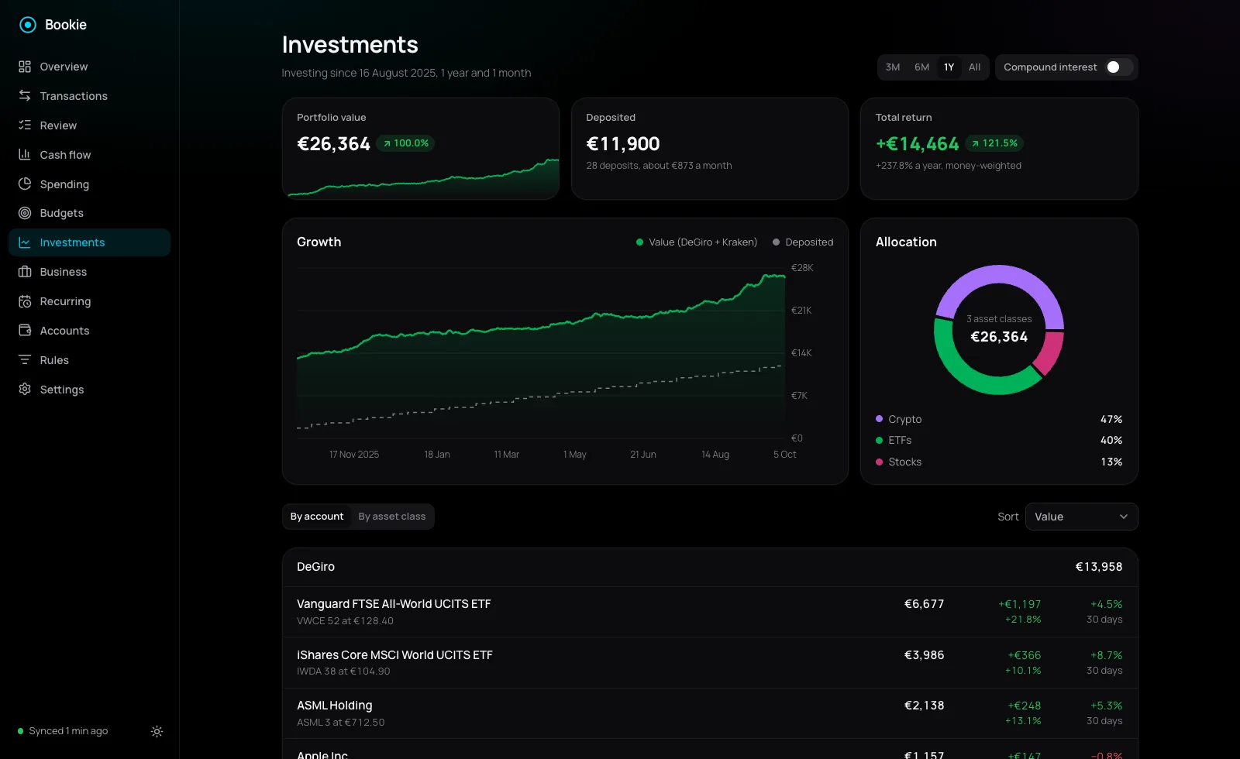Click the ETFs 40% allocation row
Viewport: 1240px width, 759px height.
[999, 440]
